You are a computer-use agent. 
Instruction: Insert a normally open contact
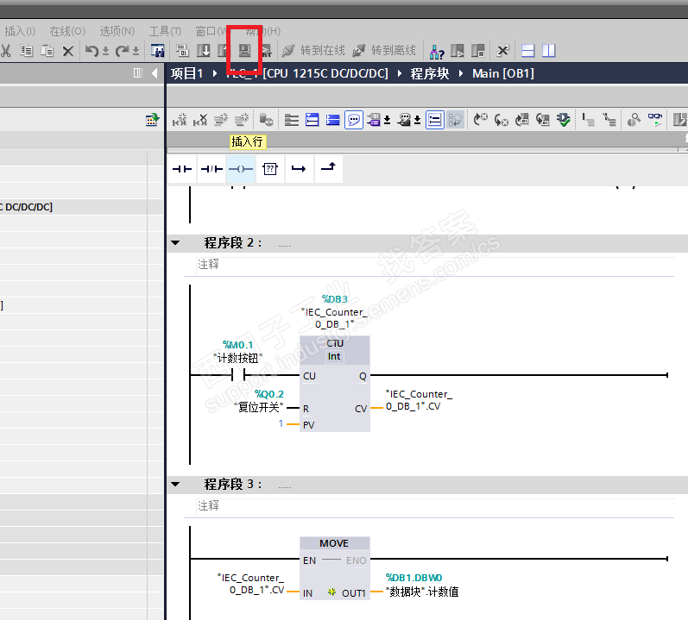click(182, 169)
